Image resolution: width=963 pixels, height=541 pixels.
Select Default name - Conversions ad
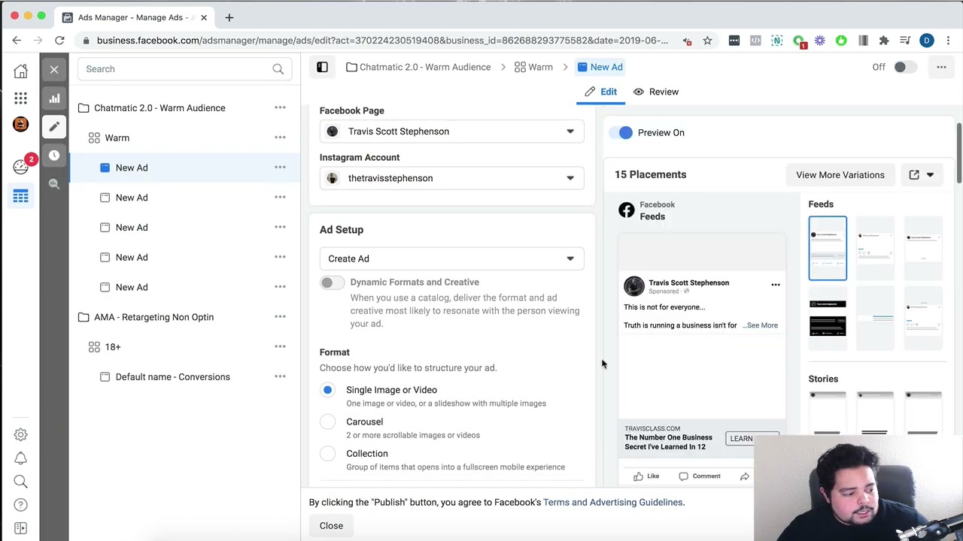[x=172, y=377]
